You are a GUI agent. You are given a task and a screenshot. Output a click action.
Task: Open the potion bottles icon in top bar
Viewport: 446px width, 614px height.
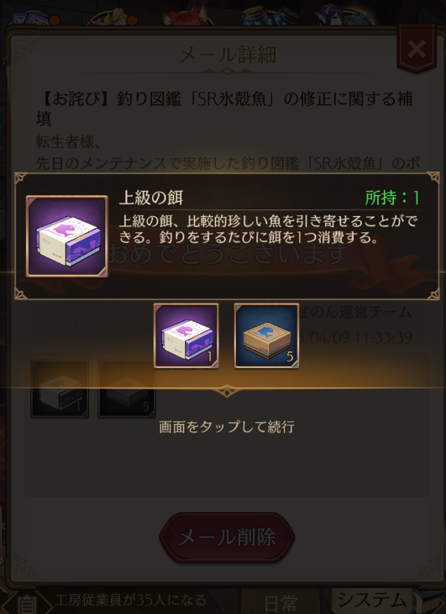[270, 17]
